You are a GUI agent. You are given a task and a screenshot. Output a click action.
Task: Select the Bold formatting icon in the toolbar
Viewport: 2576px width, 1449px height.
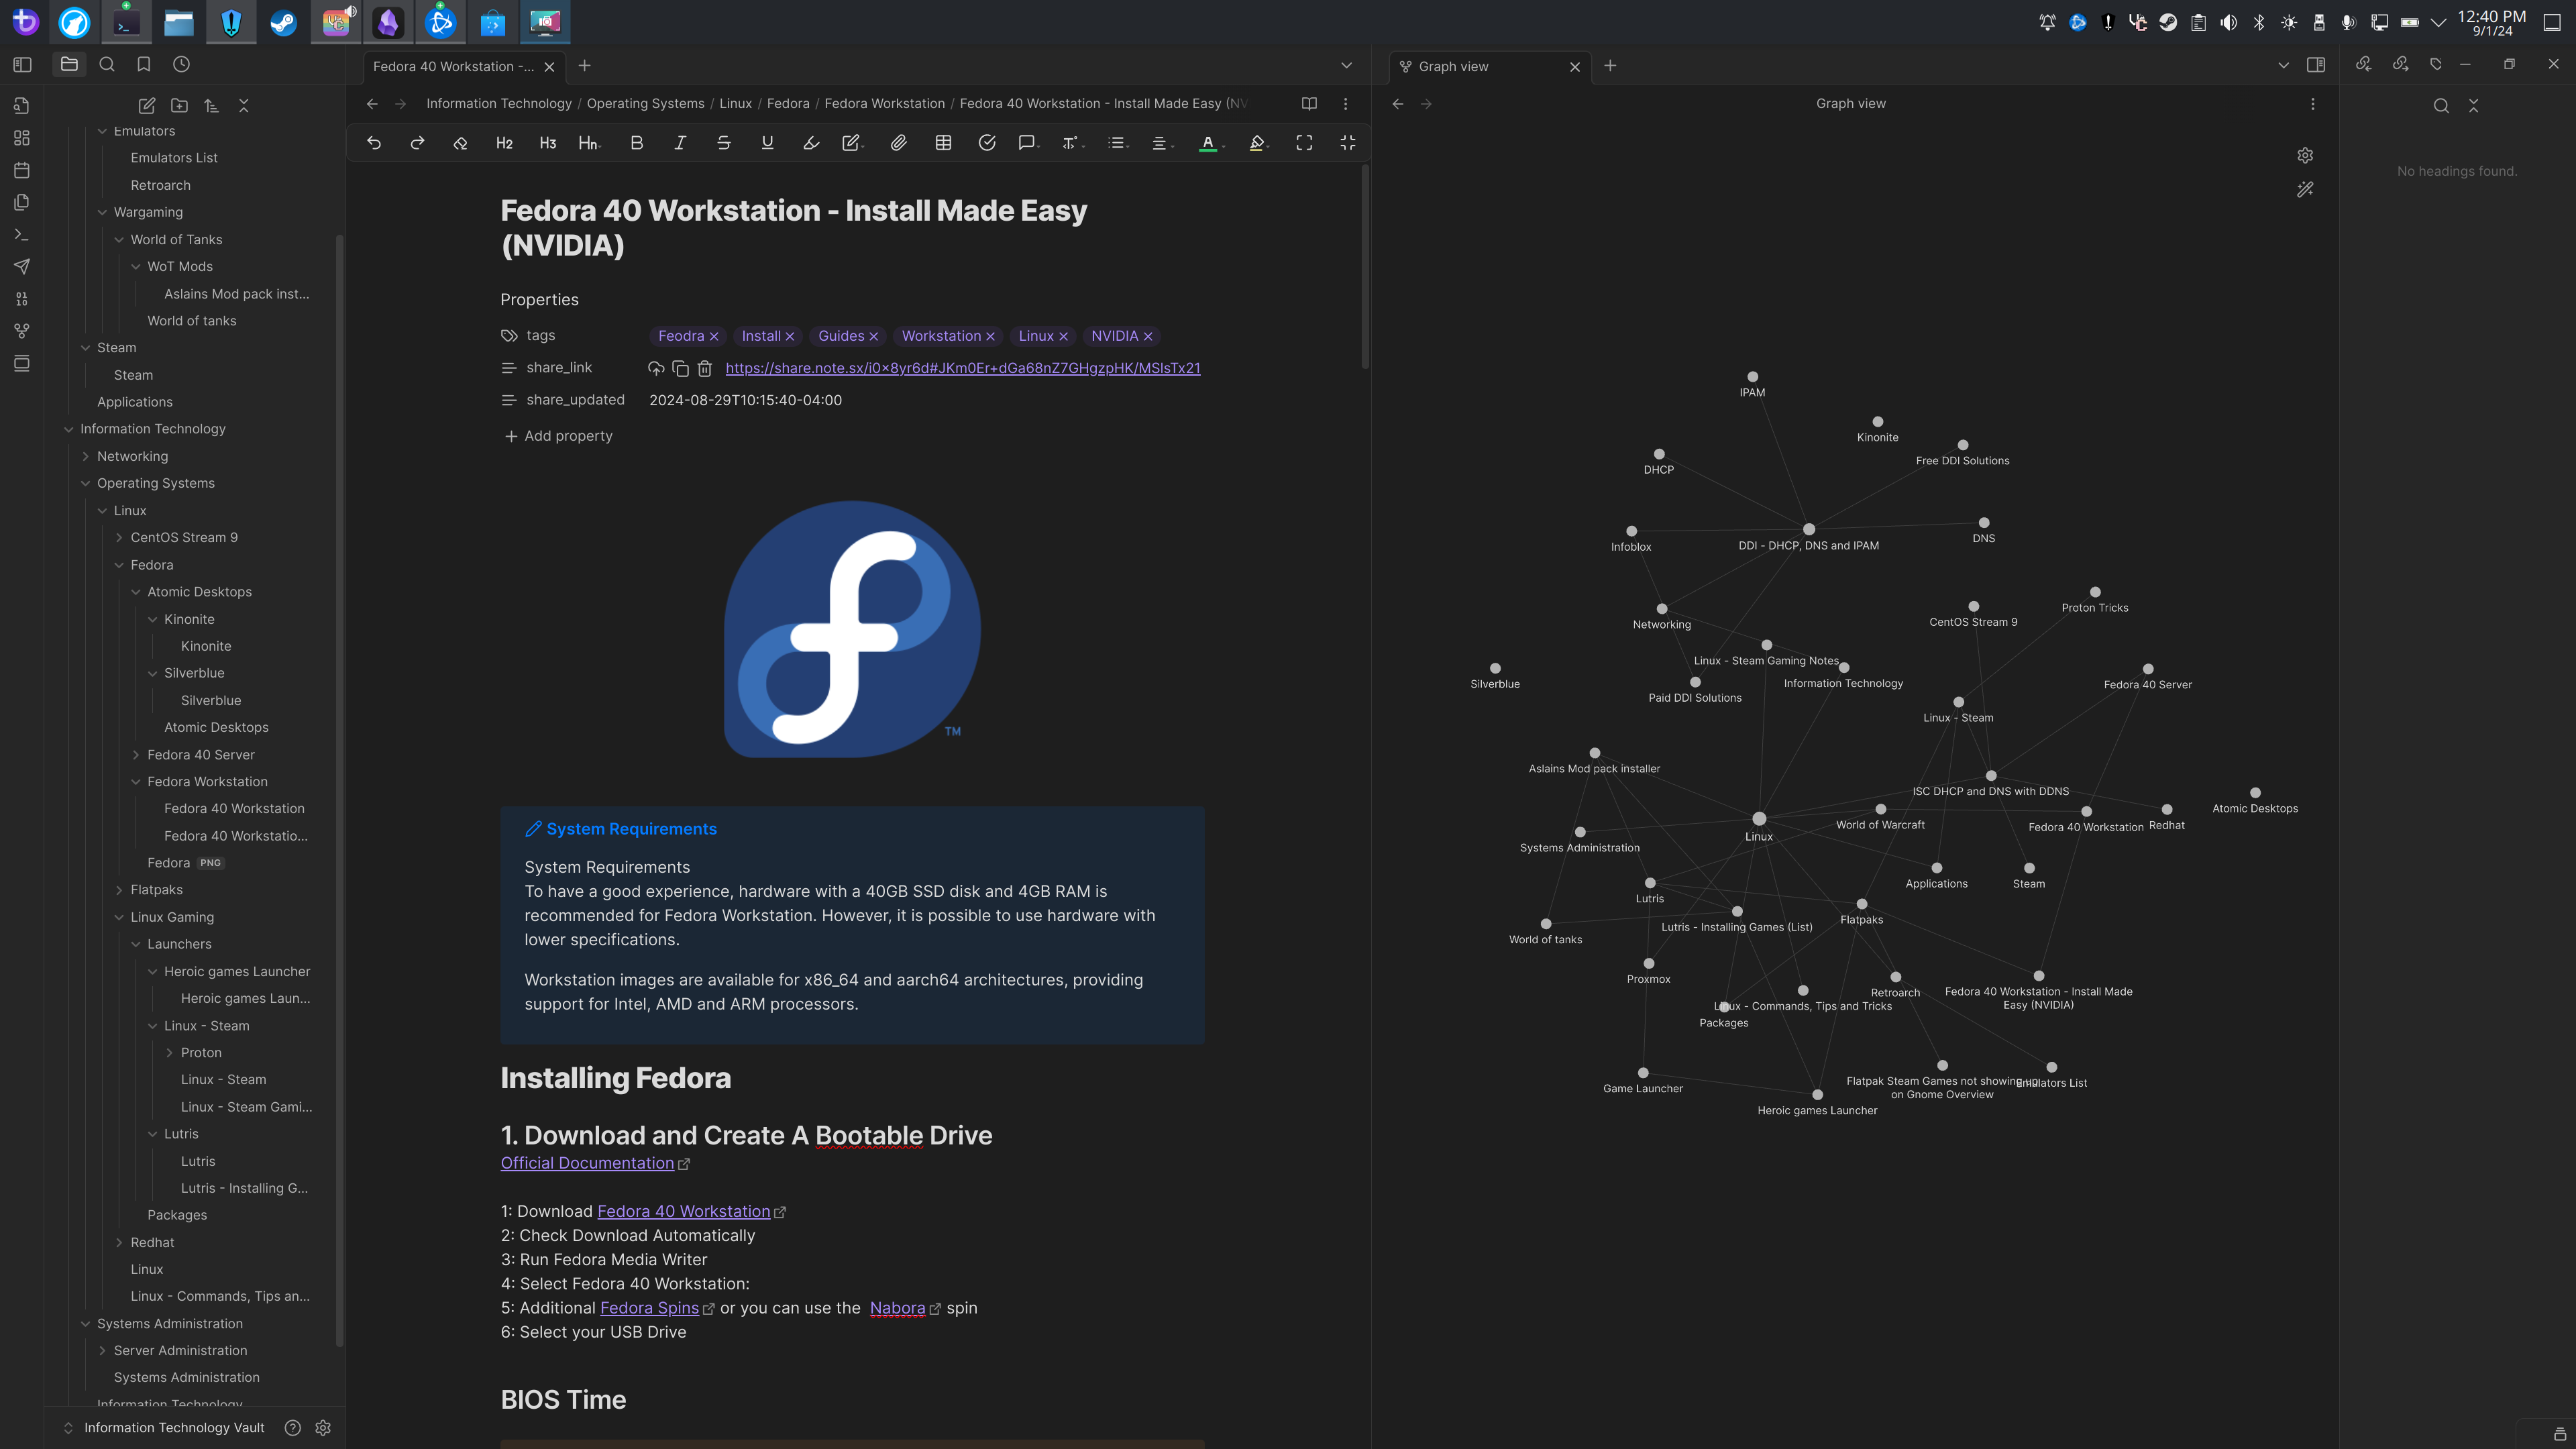636,143
